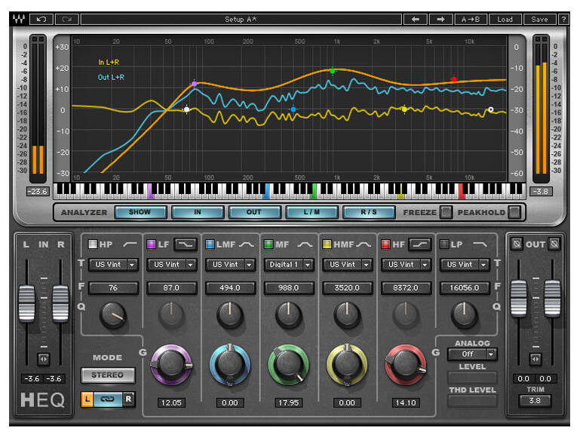
Task: Enable the PEAKHOLD checkbox
Action: pos(514,212)
